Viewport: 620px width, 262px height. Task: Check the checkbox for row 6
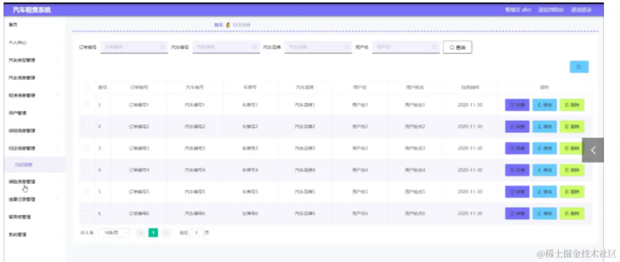(x=87, y=213)
